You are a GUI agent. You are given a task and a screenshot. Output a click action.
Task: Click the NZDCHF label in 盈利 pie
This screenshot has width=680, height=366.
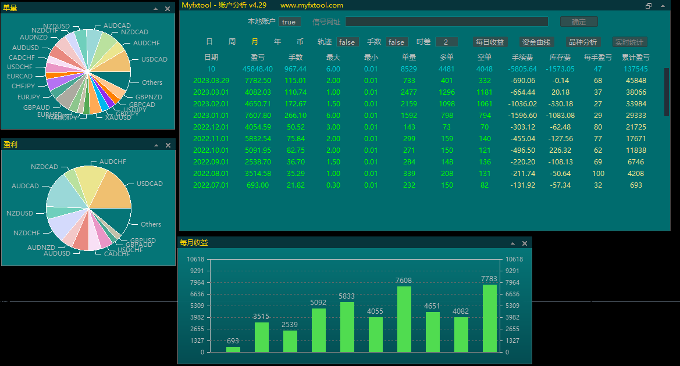[x=26, y=233]
